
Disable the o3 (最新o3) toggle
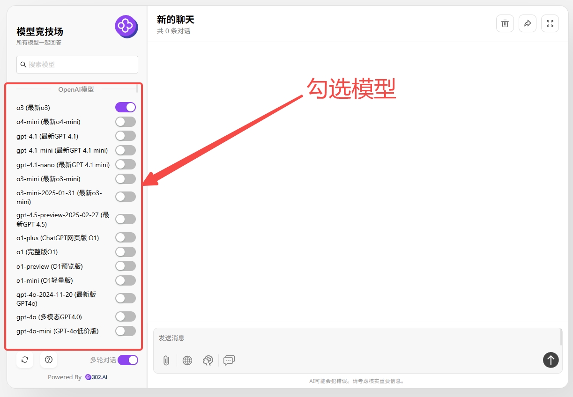pos(126,107)
